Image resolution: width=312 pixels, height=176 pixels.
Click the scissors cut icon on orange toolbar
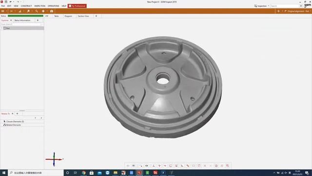click(11, 11)
